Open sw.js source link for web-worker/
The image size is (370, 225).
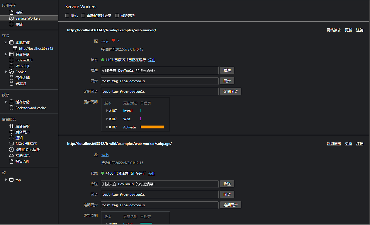point(105,41)
